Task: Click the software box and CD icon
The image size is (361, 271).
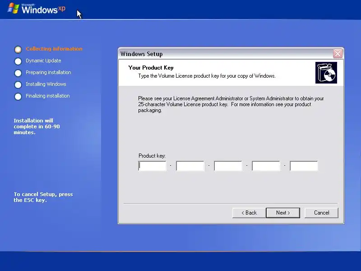Action: click(326, 73)
